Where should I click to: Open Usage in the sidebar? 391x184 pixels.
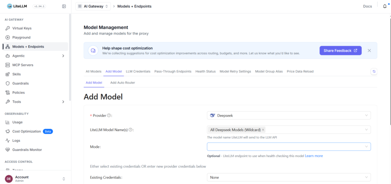[36, 122]
